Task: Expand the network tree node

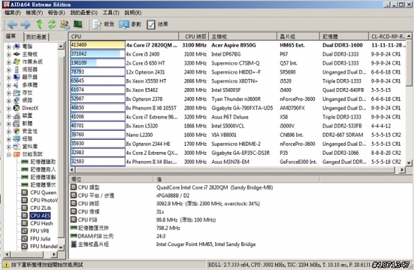Action: coord(8,100)
